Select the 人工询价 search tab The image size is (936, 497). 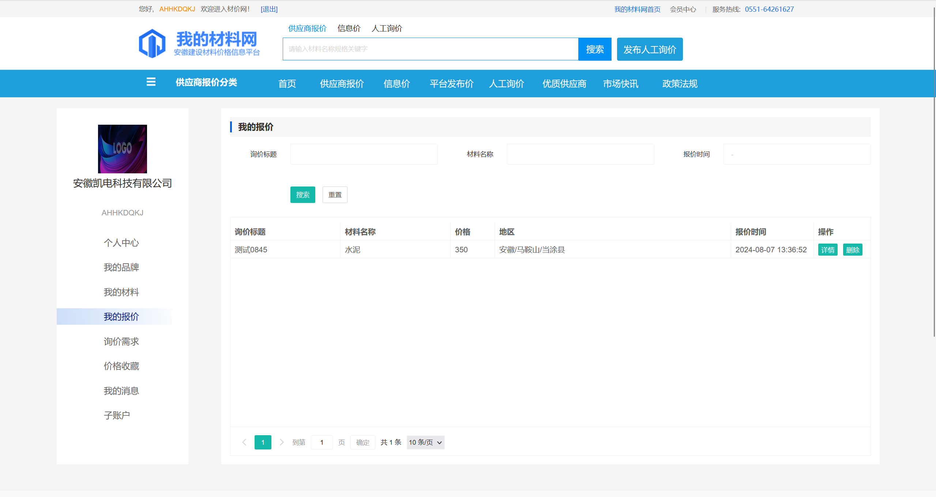pos(387,28)
